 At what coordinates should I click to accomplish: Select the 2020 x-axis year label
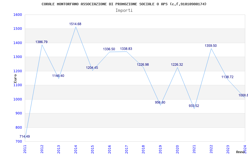(177, 148)
